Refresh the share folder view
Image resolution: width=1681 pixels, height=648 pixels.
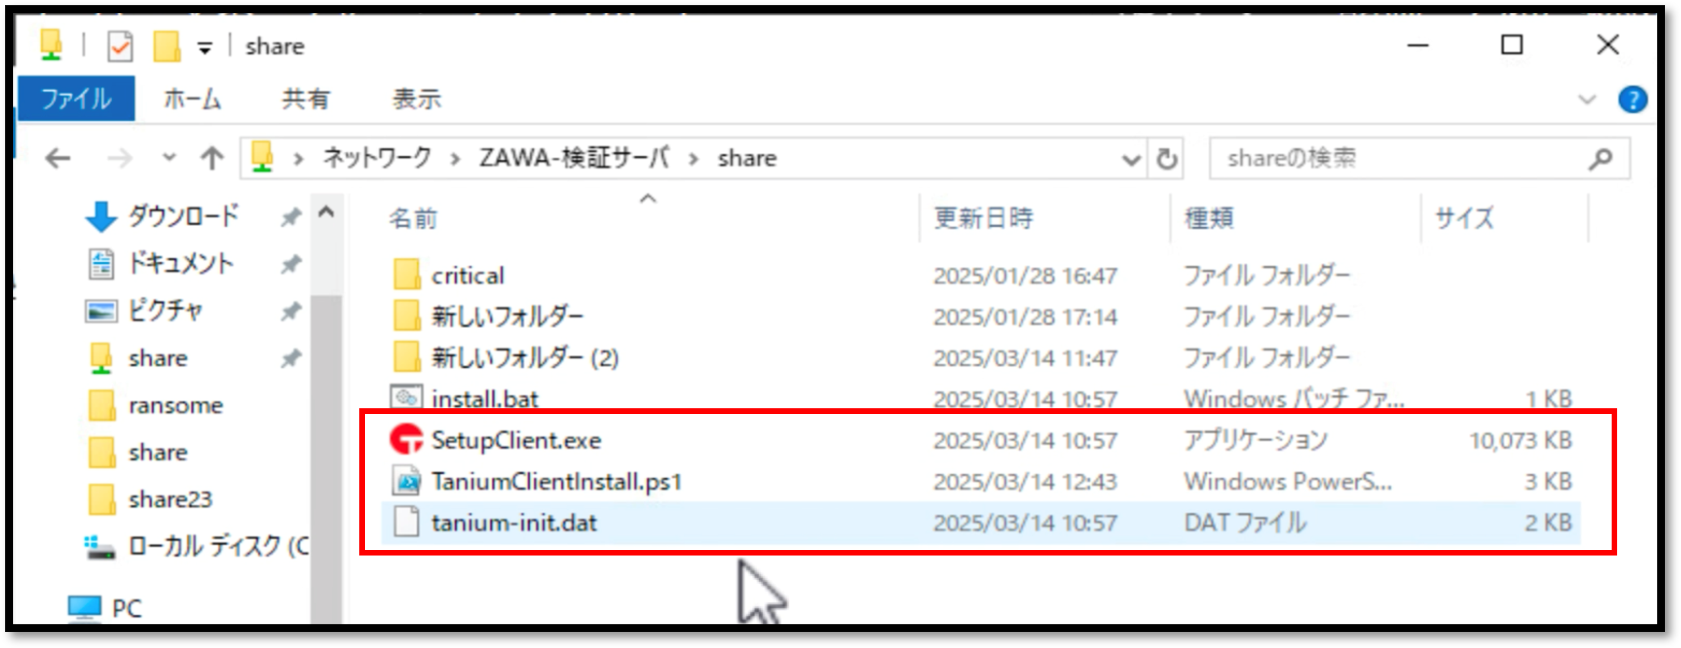tap(1166, 158)
